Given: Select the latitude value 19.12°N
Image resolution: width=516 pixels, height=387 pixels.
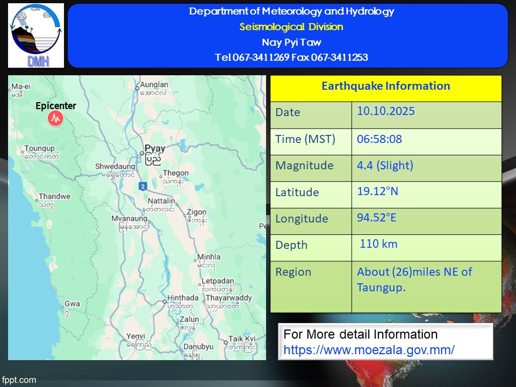Looking at the screenshot, I should point(377,191).
